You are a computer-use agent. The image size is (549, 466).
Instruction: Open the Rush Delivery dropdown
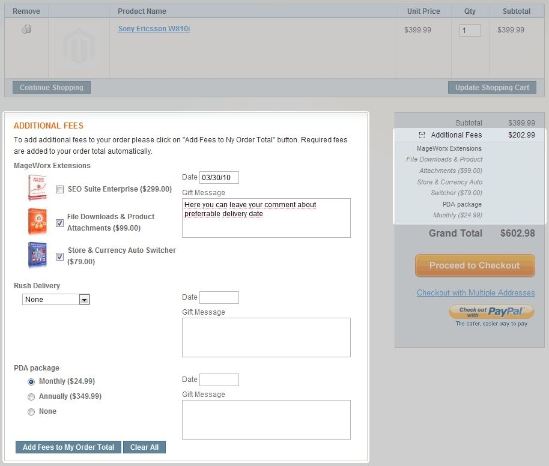click(56, 299)
